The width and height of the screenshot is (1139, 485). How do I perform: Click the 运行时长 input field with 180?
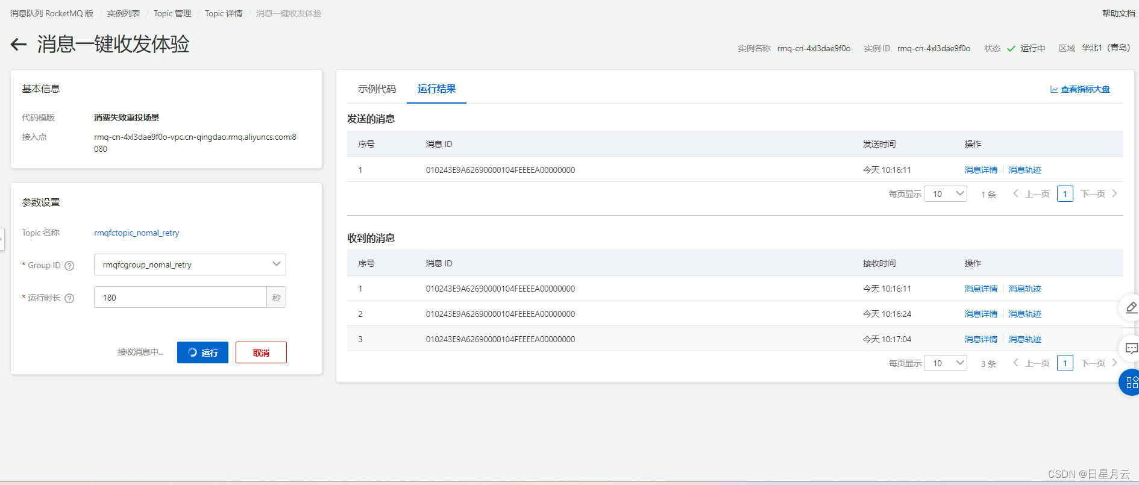180,297
